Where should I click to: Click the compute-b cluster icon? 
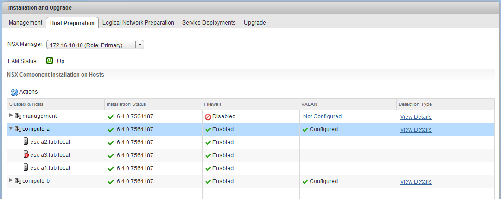tap(18, 181)
